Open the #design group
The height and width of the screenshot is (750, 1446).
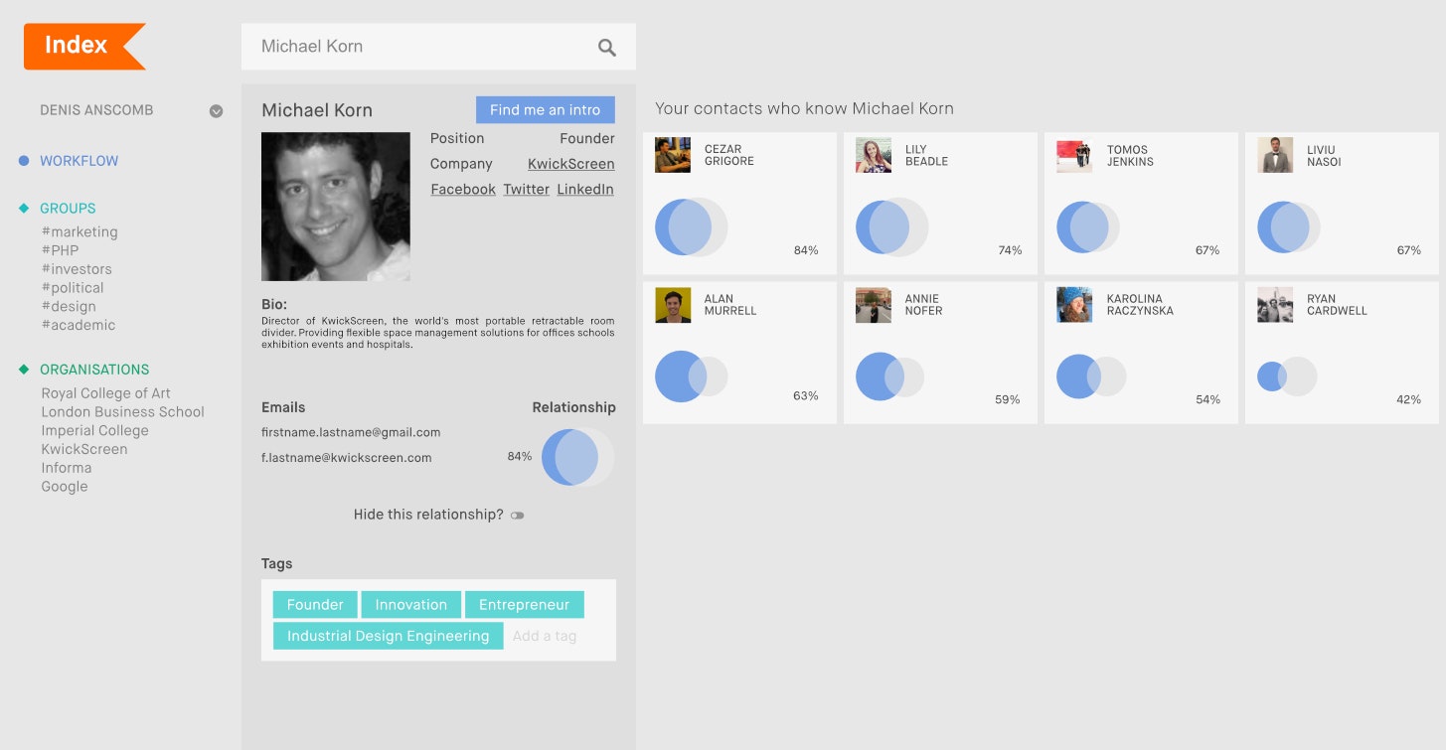pyautogui.click(x=69, y=307)
